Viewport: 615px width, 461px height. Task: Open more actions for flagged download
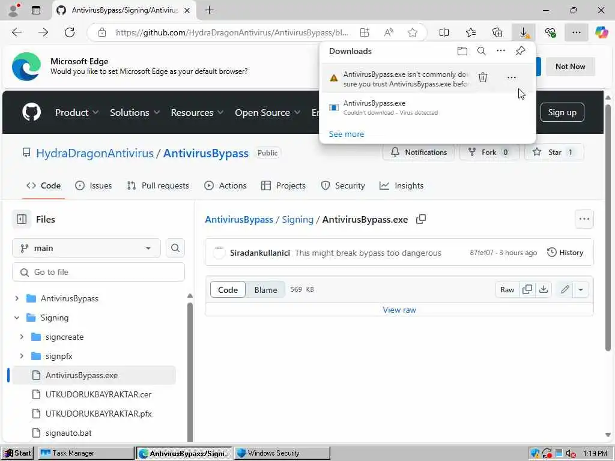pos(512,77)
